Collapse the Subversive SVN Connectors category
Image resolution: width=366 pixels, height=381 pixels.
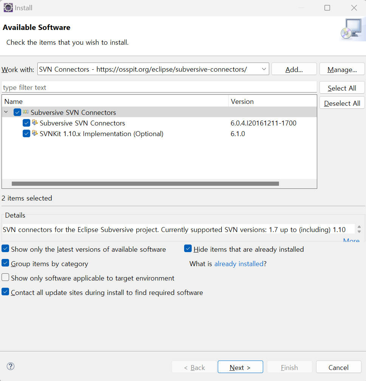(6, 112)
